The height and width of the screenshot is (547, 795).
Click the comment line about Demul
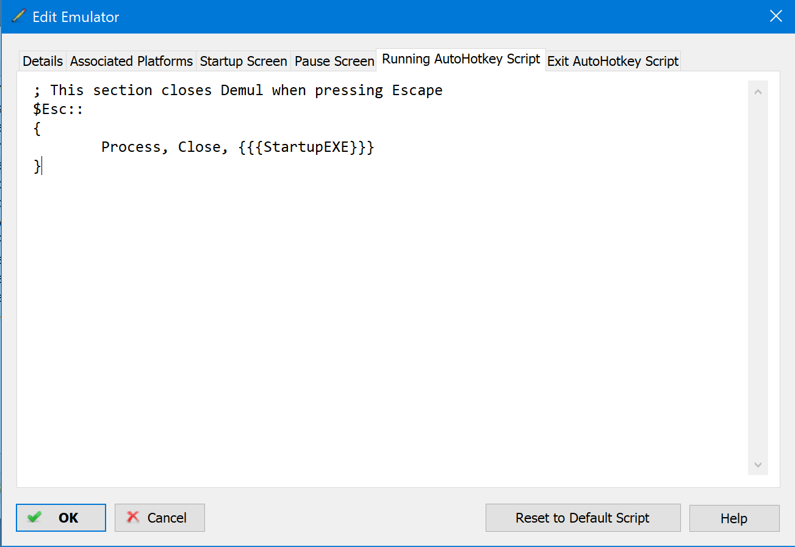pyautogui.click(x=238, y=90)
